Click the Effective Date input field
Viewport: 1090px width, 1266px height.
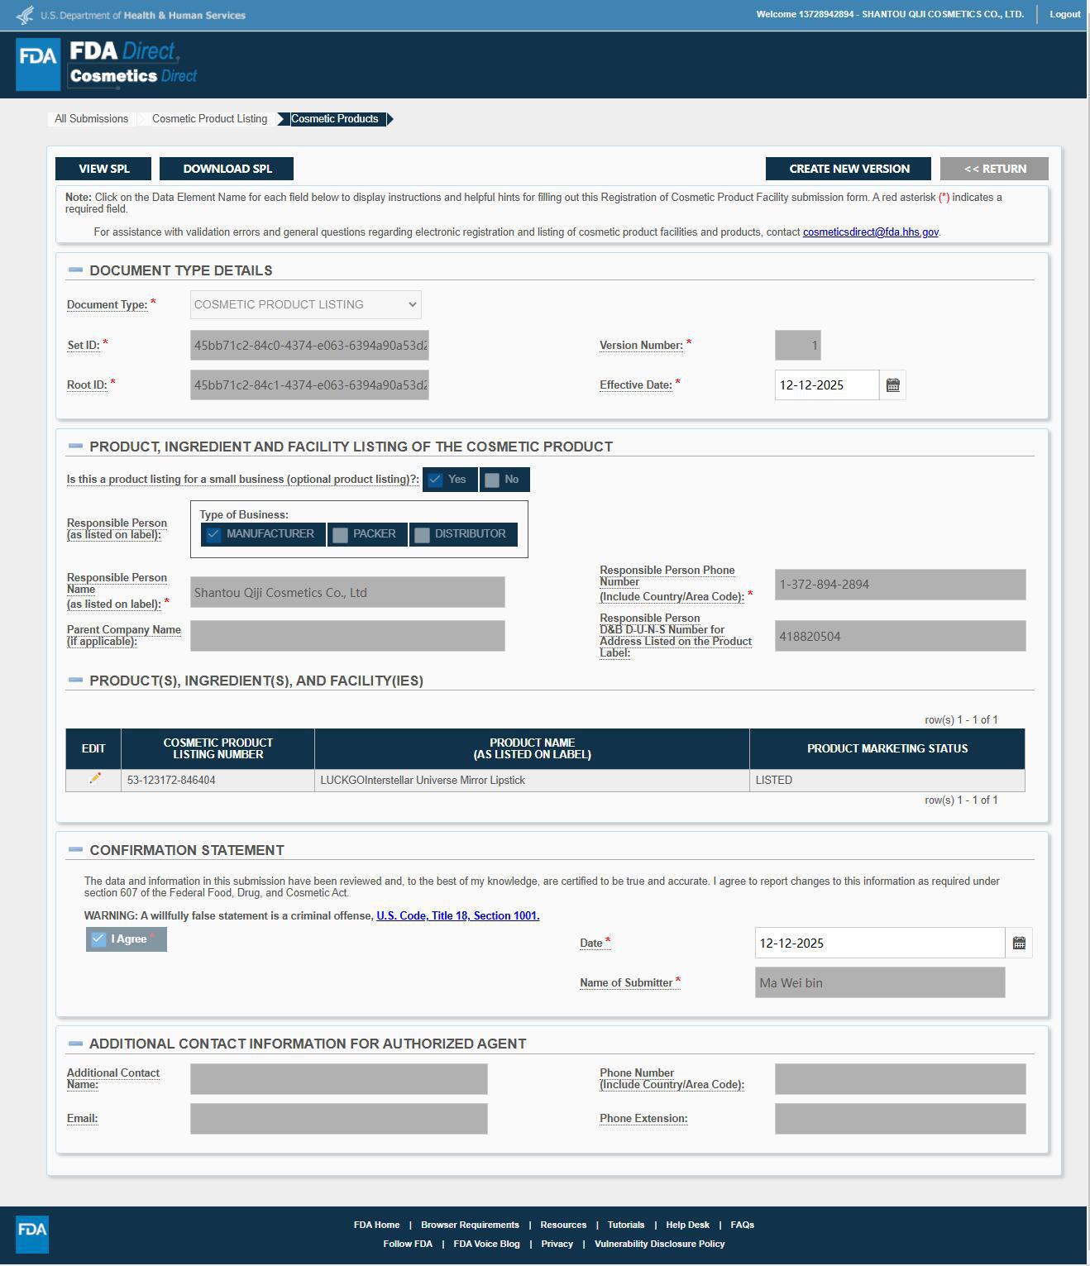coord(827,385)
